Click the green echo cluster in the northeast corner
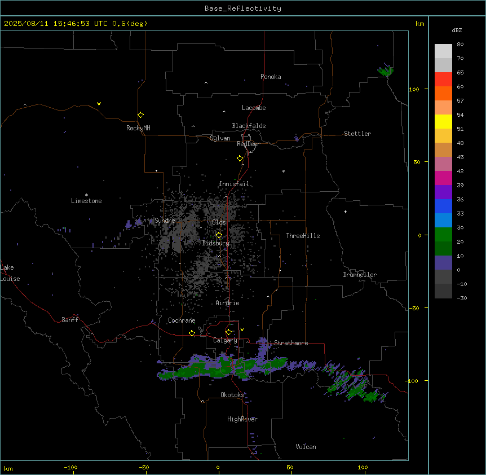 click(386, 71)
